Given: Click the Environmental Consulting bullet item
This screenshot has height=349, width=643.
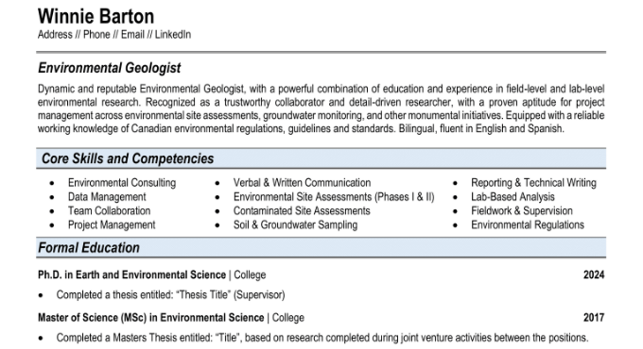Looking at the screenshot, I should click(122, 183).
